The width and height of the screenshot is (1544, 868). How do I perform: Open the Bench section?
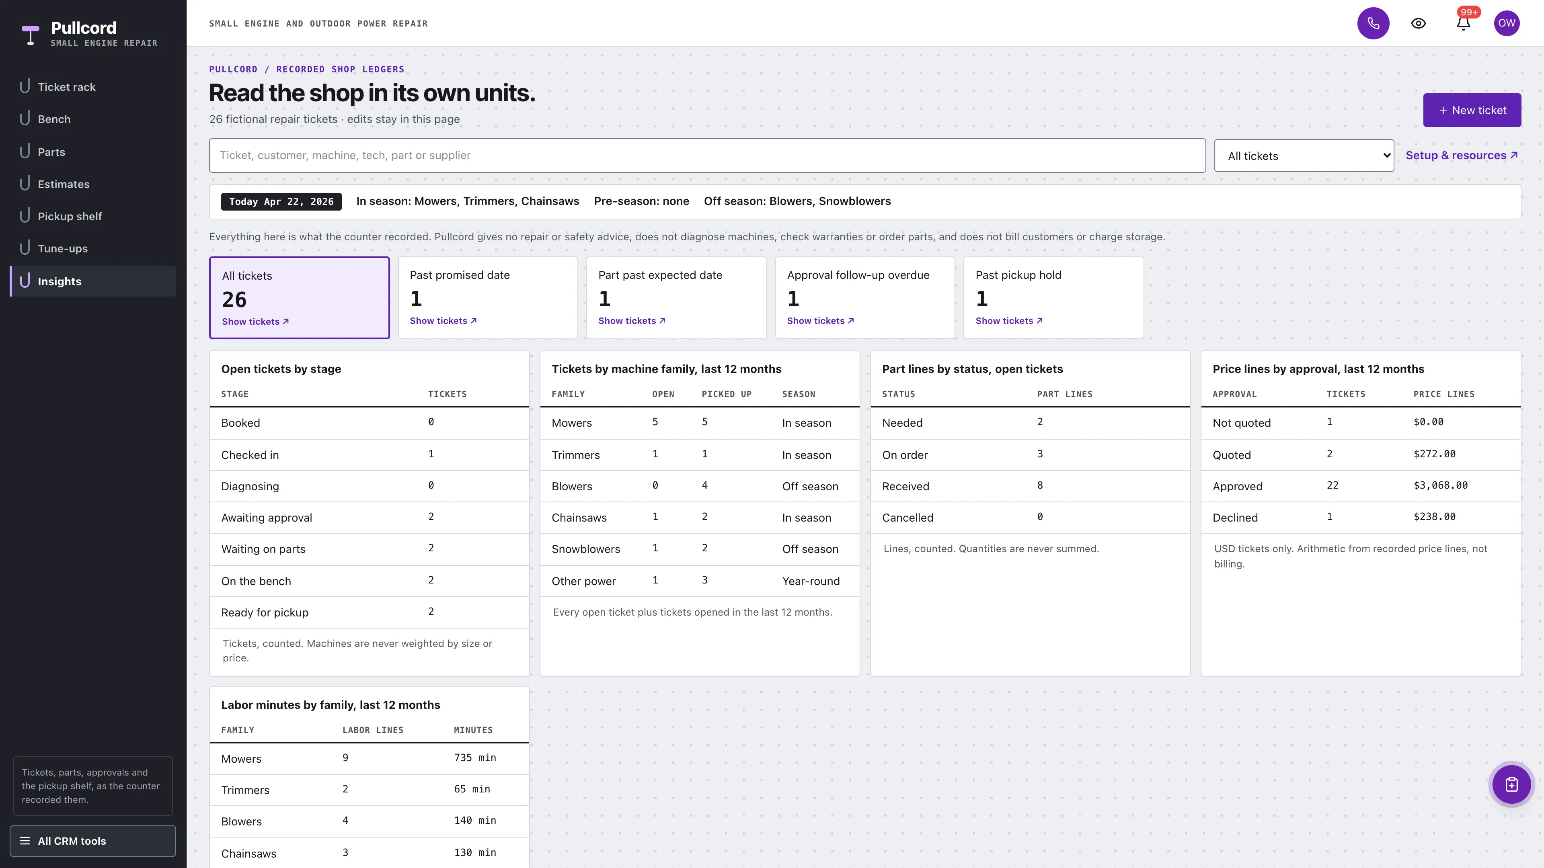point(93,119)
